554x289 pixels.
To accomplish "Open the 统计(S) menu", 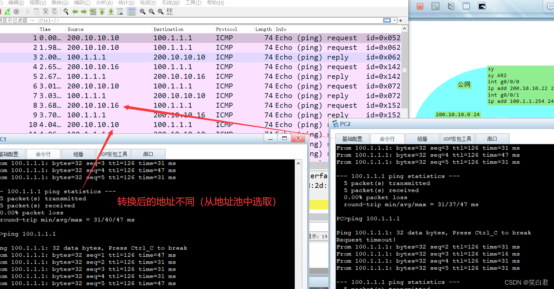I will [126, 3].
